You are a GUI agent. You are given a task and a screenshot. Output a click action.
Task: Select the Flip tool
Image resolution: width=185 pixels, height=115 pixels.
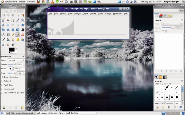point(18,30)
